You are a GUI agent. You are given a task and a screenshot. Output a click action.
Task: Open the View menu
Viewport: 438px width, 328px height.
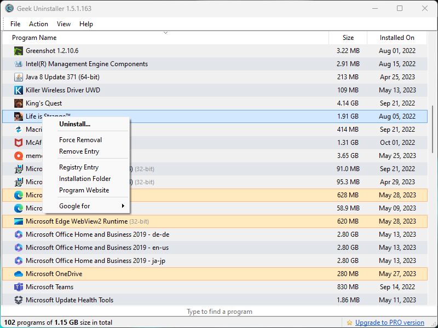(x=64, y=24)
